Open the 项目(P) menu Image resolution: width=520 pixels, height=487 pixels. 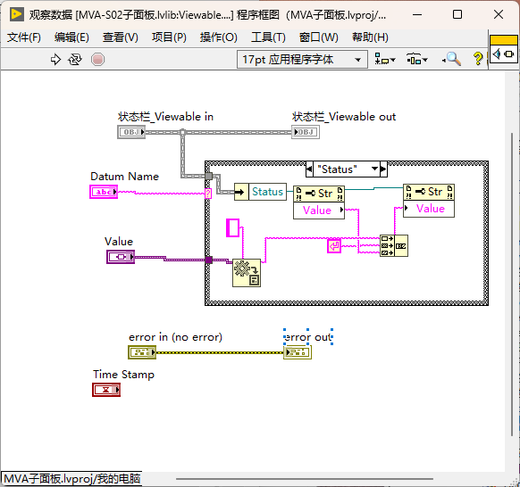click(x=169, y=37)
